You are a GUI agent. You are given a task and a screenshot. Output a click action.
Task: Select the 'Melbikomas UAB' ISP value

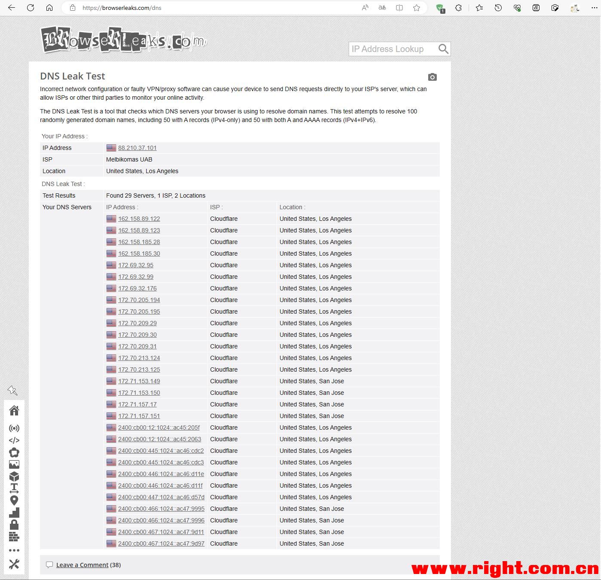(x=129, y=159)
